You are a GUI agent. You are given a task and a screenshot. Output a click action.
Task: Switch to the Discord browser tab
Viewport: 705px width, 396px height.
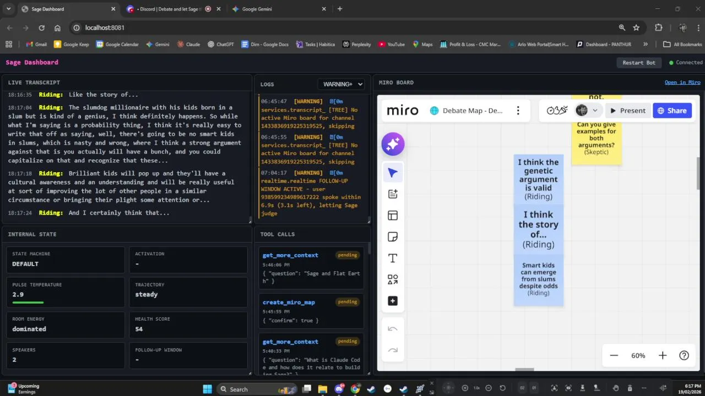coord(173,9)
